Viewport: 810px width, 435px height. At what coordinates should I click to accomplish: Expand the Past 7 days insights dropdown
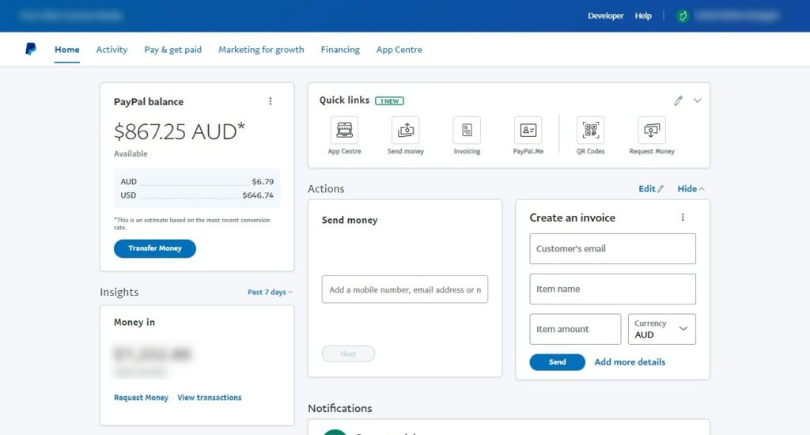coord(271,293)
